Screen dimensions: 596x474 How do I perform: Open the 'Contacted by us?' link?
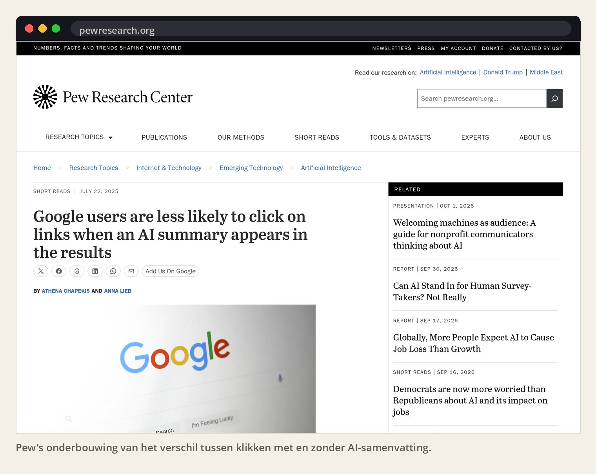coord(536,48)
